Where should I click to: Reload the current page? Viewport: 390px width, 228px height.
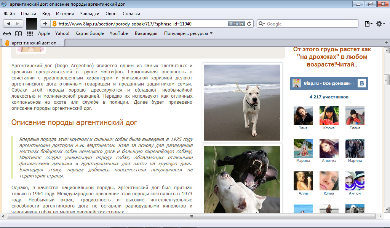click(x=249, y=24)
